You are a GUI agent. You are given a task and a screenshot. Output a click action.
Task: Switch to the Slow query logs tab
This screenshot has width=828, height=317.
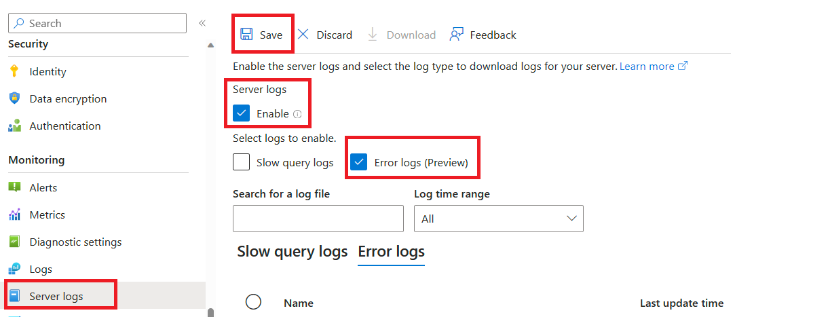(293, 252)
